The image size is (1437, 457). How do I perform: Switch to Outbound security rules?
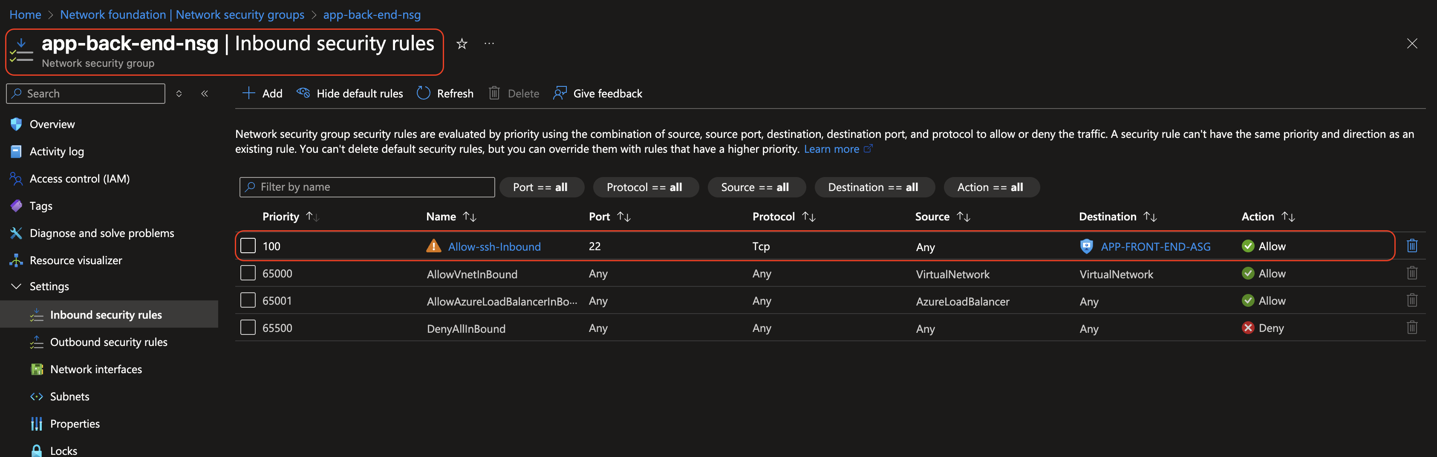coord(109,342)
